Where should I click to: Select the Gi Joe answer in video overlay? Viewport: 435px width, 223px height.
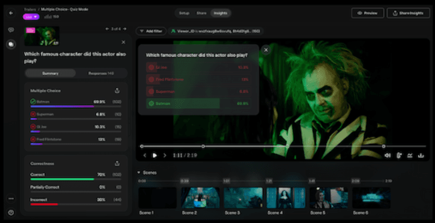[x=198, y=67]
